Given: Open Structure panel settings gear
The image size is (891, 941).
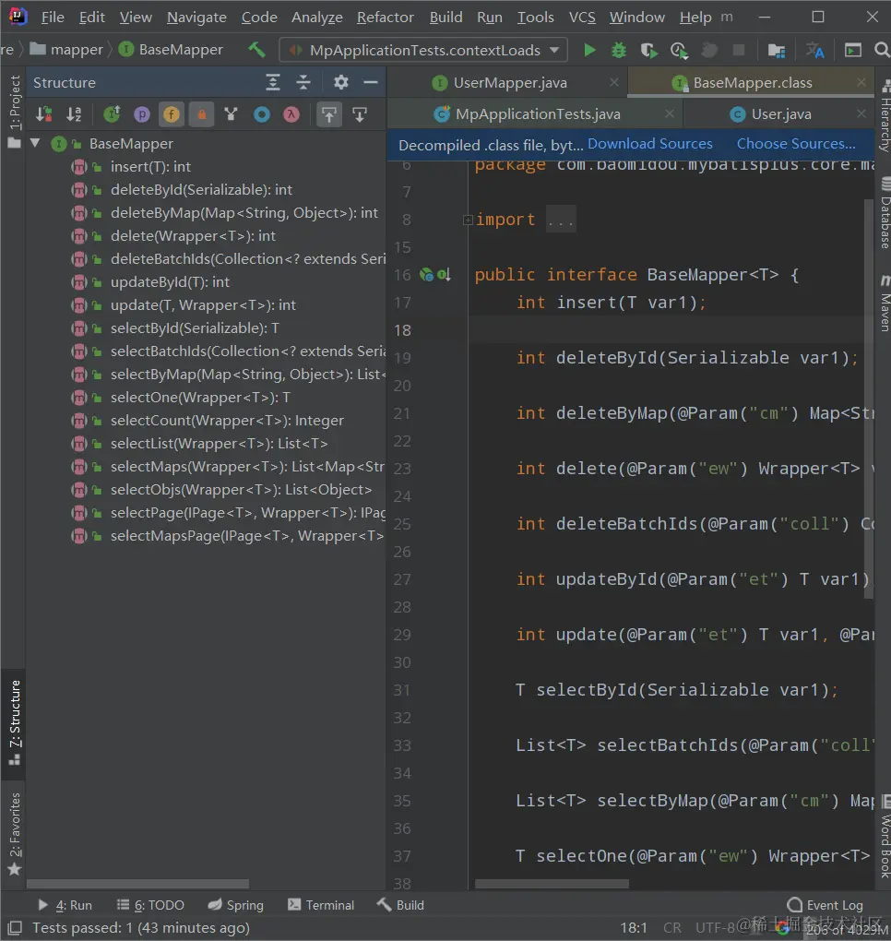Looking at the screenshot, I should point(340,83).
